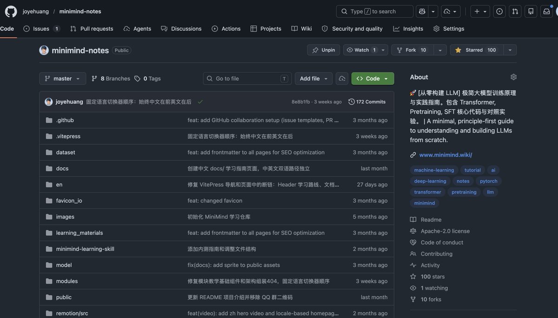This screenshot has width=558, height=318.
Task: Open the Watch notifications dropdown
Action: [366, 50]
